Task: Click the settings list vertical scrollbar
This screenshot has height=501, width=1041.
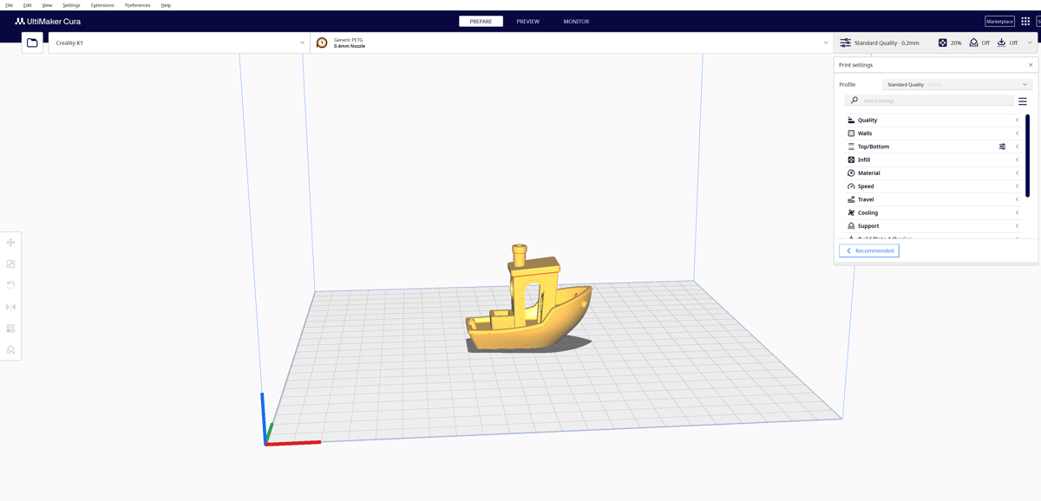Action: [1027, 156]
